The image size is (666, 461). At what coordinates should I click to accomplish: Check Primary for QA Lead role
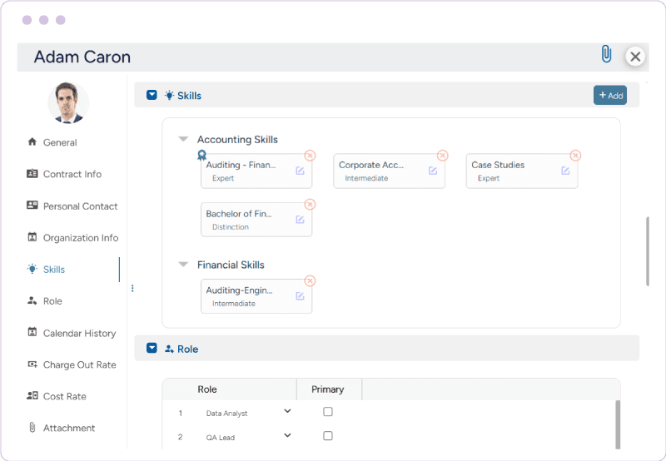click(x=328, y=435)
